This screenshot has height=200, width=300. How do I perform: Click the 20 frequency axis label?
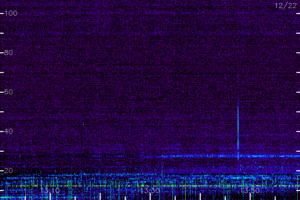[8, 171]
